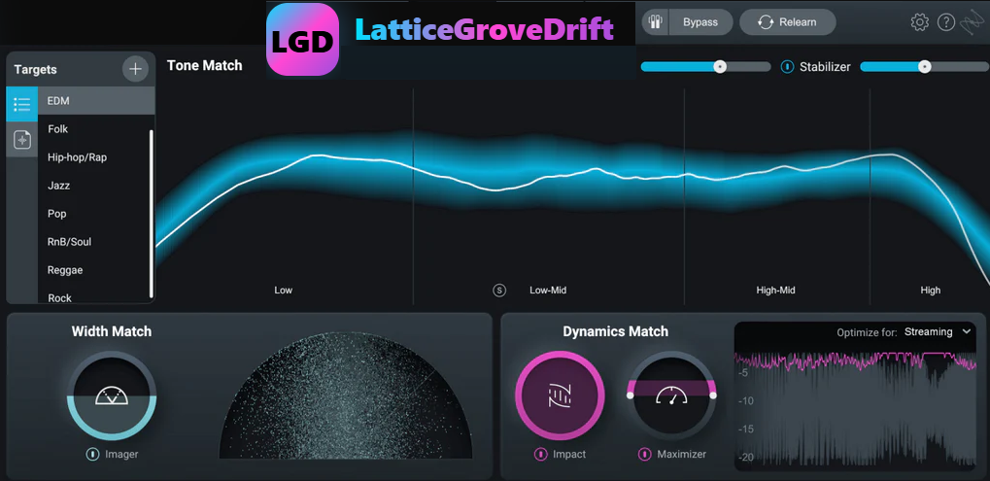Screen dimensions: 990x481
Task: Open the custom reference file icon
Action: coord(22,140)
